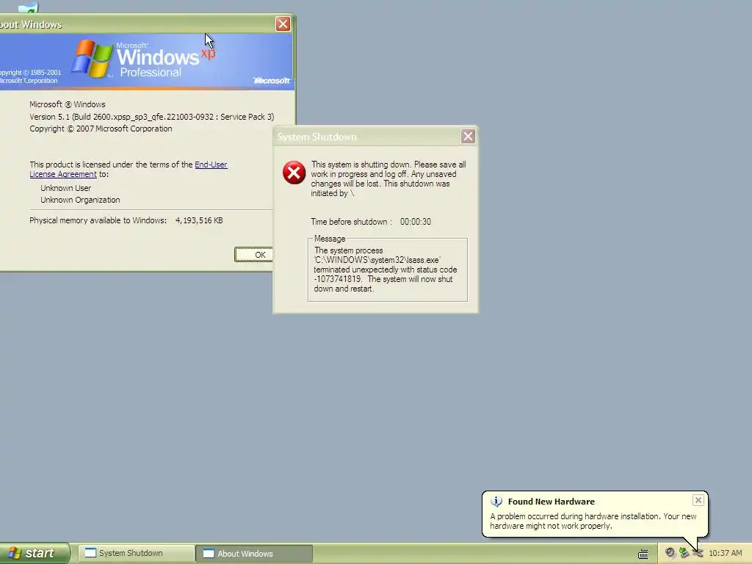Click the countdown value 00:00:30

tap(416, 222)
